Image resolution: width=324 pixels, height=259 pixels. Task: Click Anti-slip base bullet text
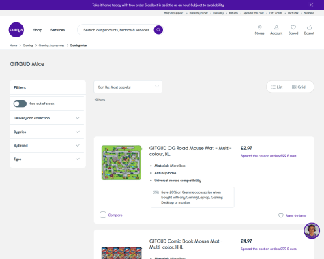[165, 173]
